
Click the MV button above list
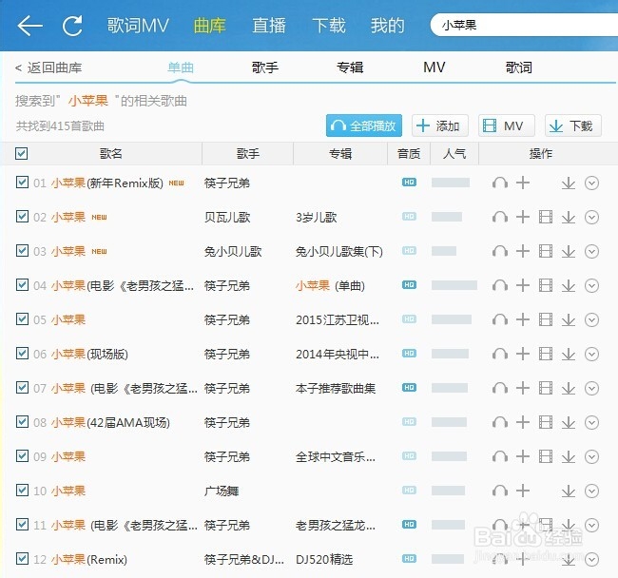[507, 125]
